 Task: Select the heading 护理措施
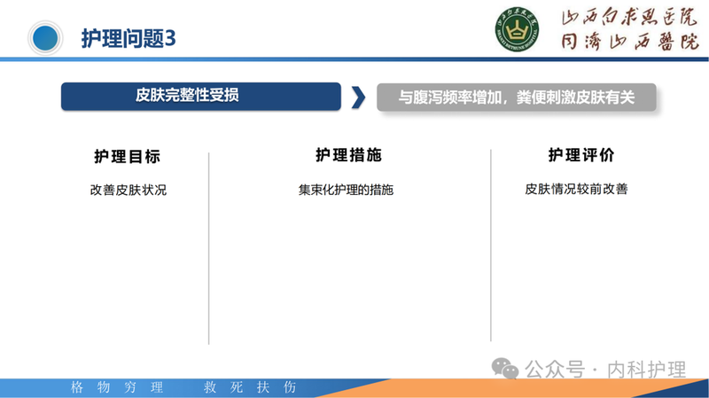coord(348,155)
